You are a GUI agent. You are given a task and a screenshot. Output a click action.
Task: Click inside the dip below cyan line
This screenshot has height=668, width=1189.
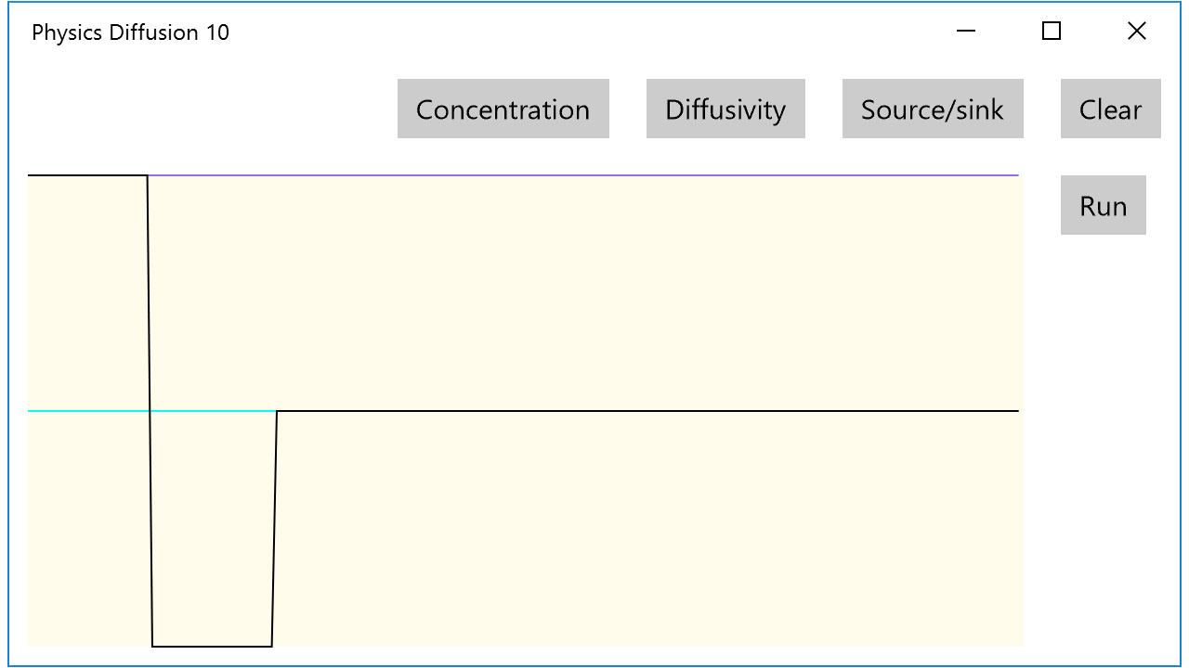coord(213,529)
